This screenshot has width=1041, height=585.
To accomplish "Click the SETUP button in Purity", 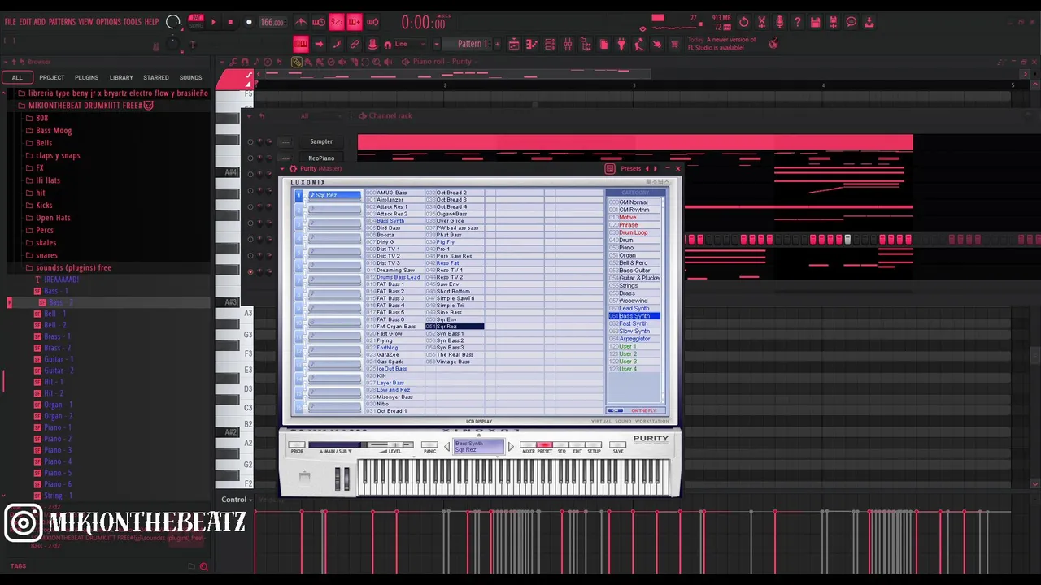I will click(594, 444).
